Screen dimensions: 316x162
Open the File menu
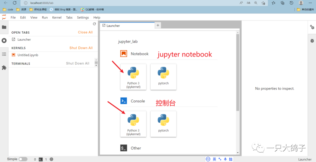pyautogui.click(x=13, y=18)
